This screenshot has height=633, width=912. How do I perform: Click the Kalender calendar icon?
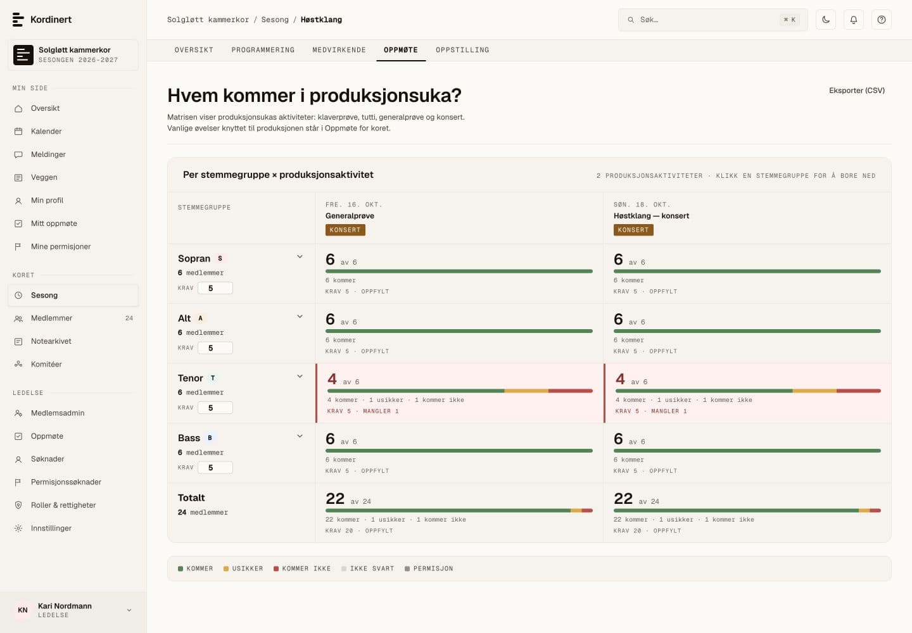[18, 132]
